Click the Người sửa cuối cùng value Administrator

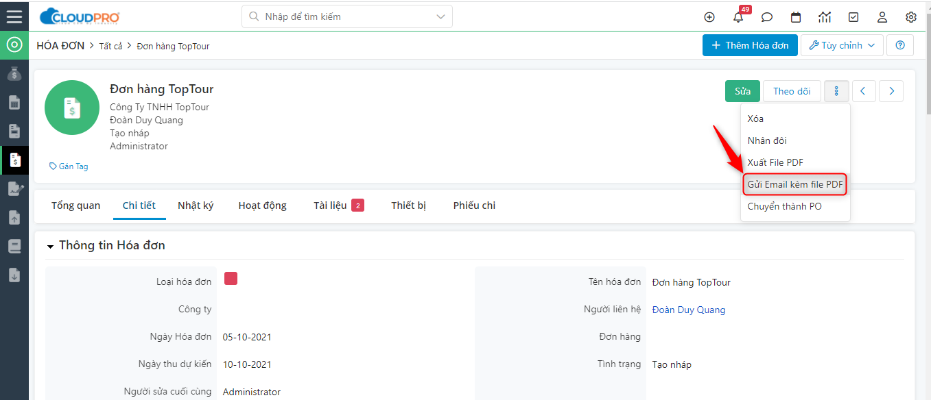(252, 392)
